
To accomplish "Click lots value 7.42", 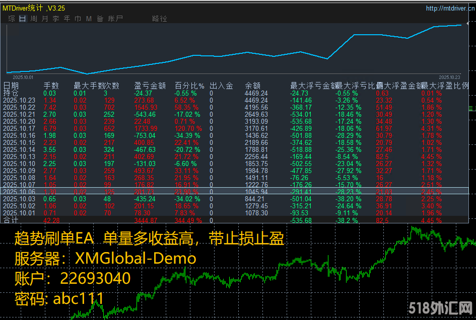I will click(x=50, y=107).
